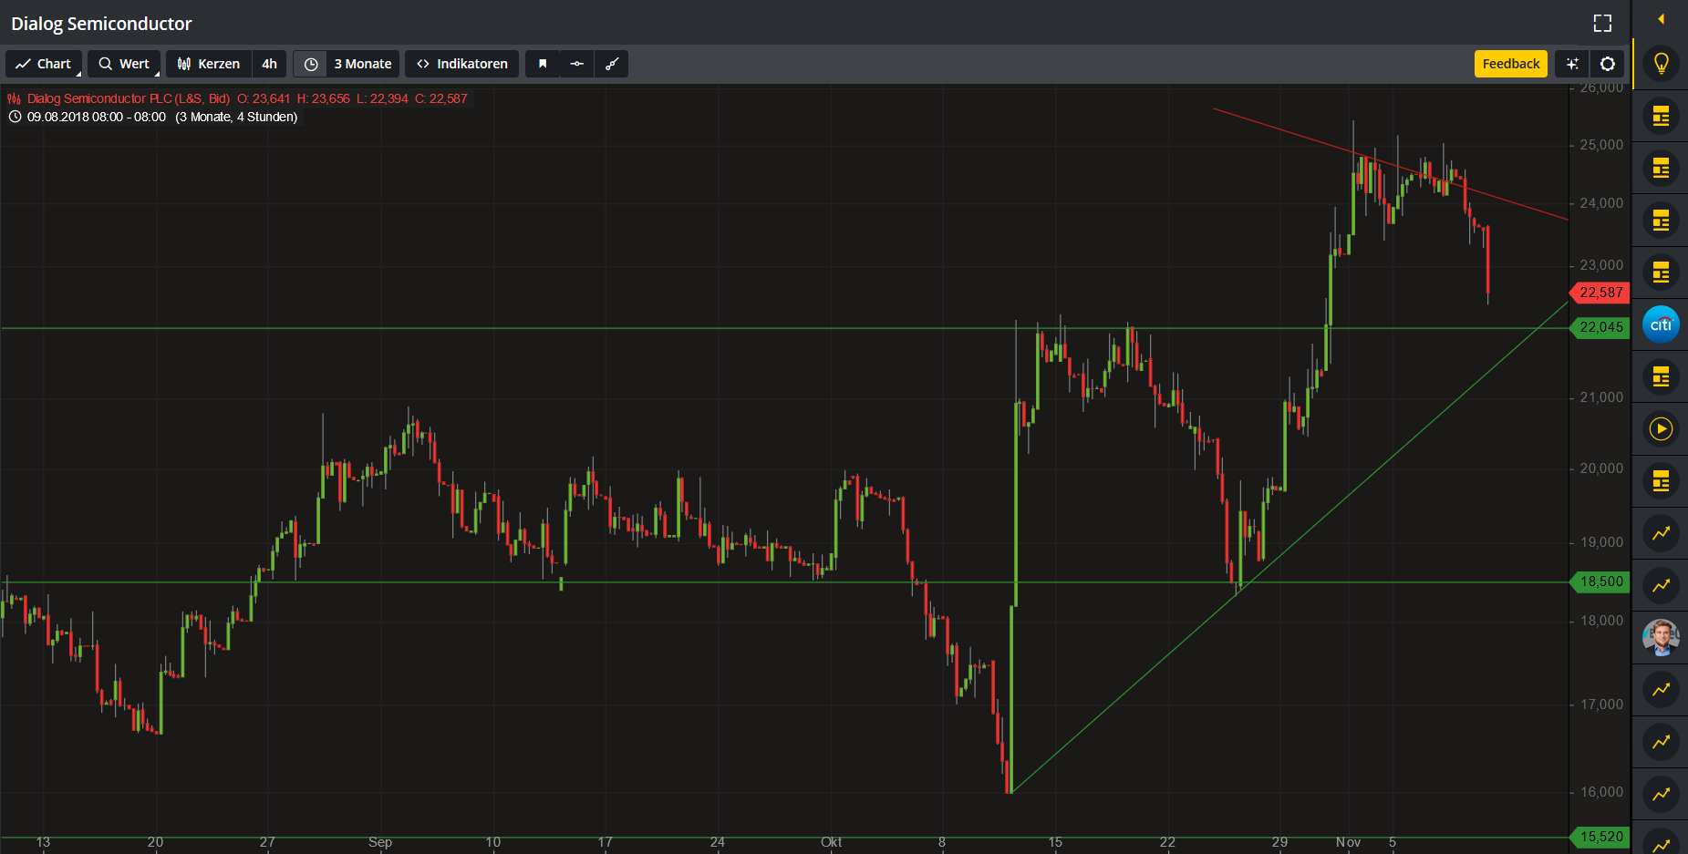Click the 20,000 price axis label

tap(1601, 468)
